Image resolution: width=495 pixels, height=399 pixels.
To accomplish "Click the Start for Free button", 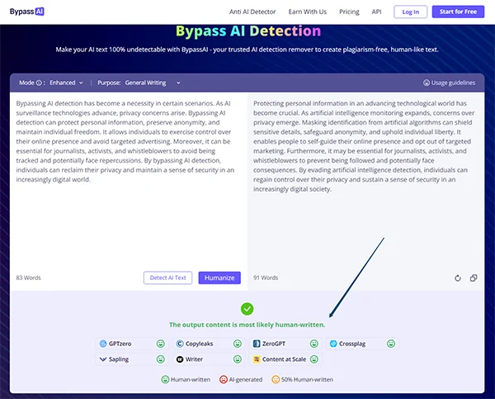I will pyautogui.click(x=458, y=12).
